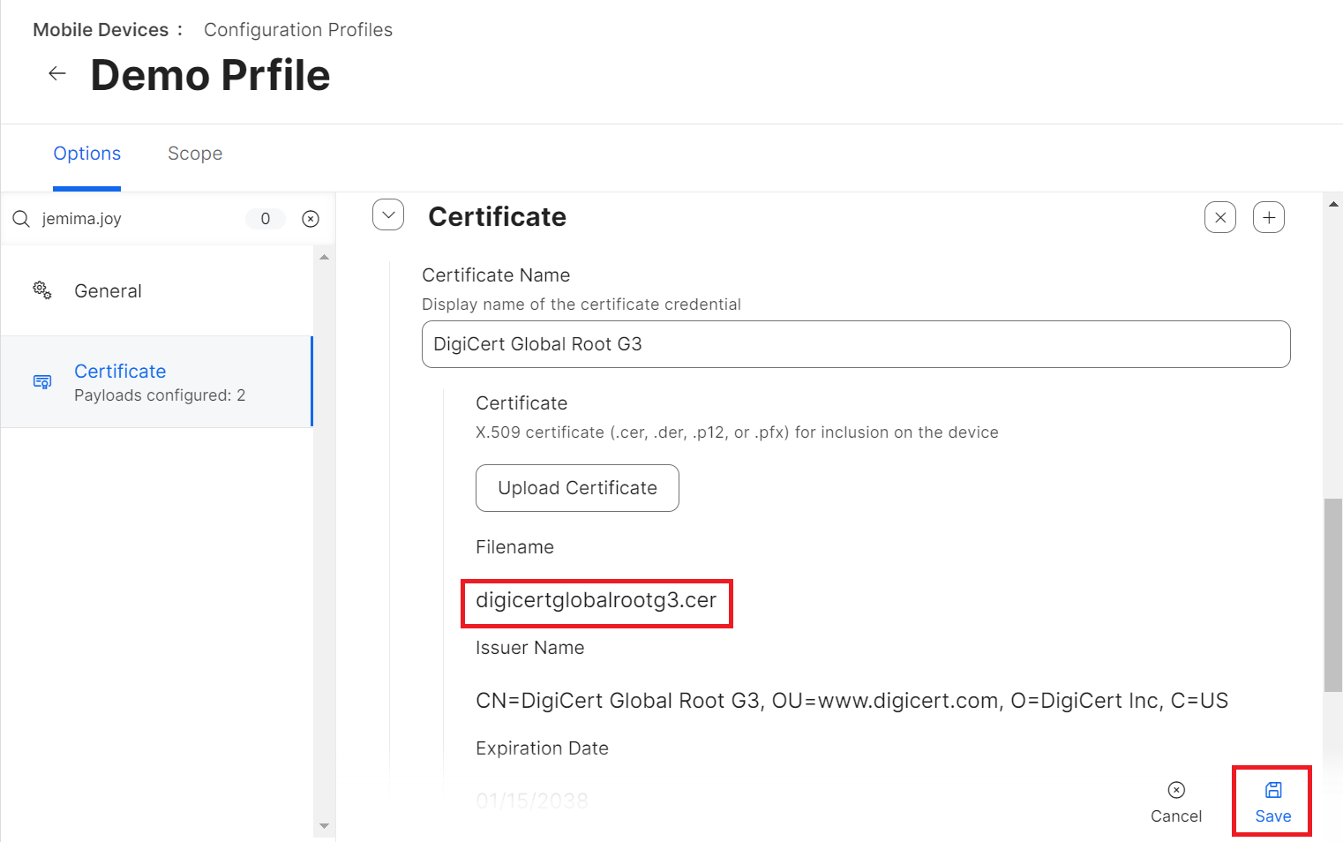Click the search results count badge 0

point(265,219)
